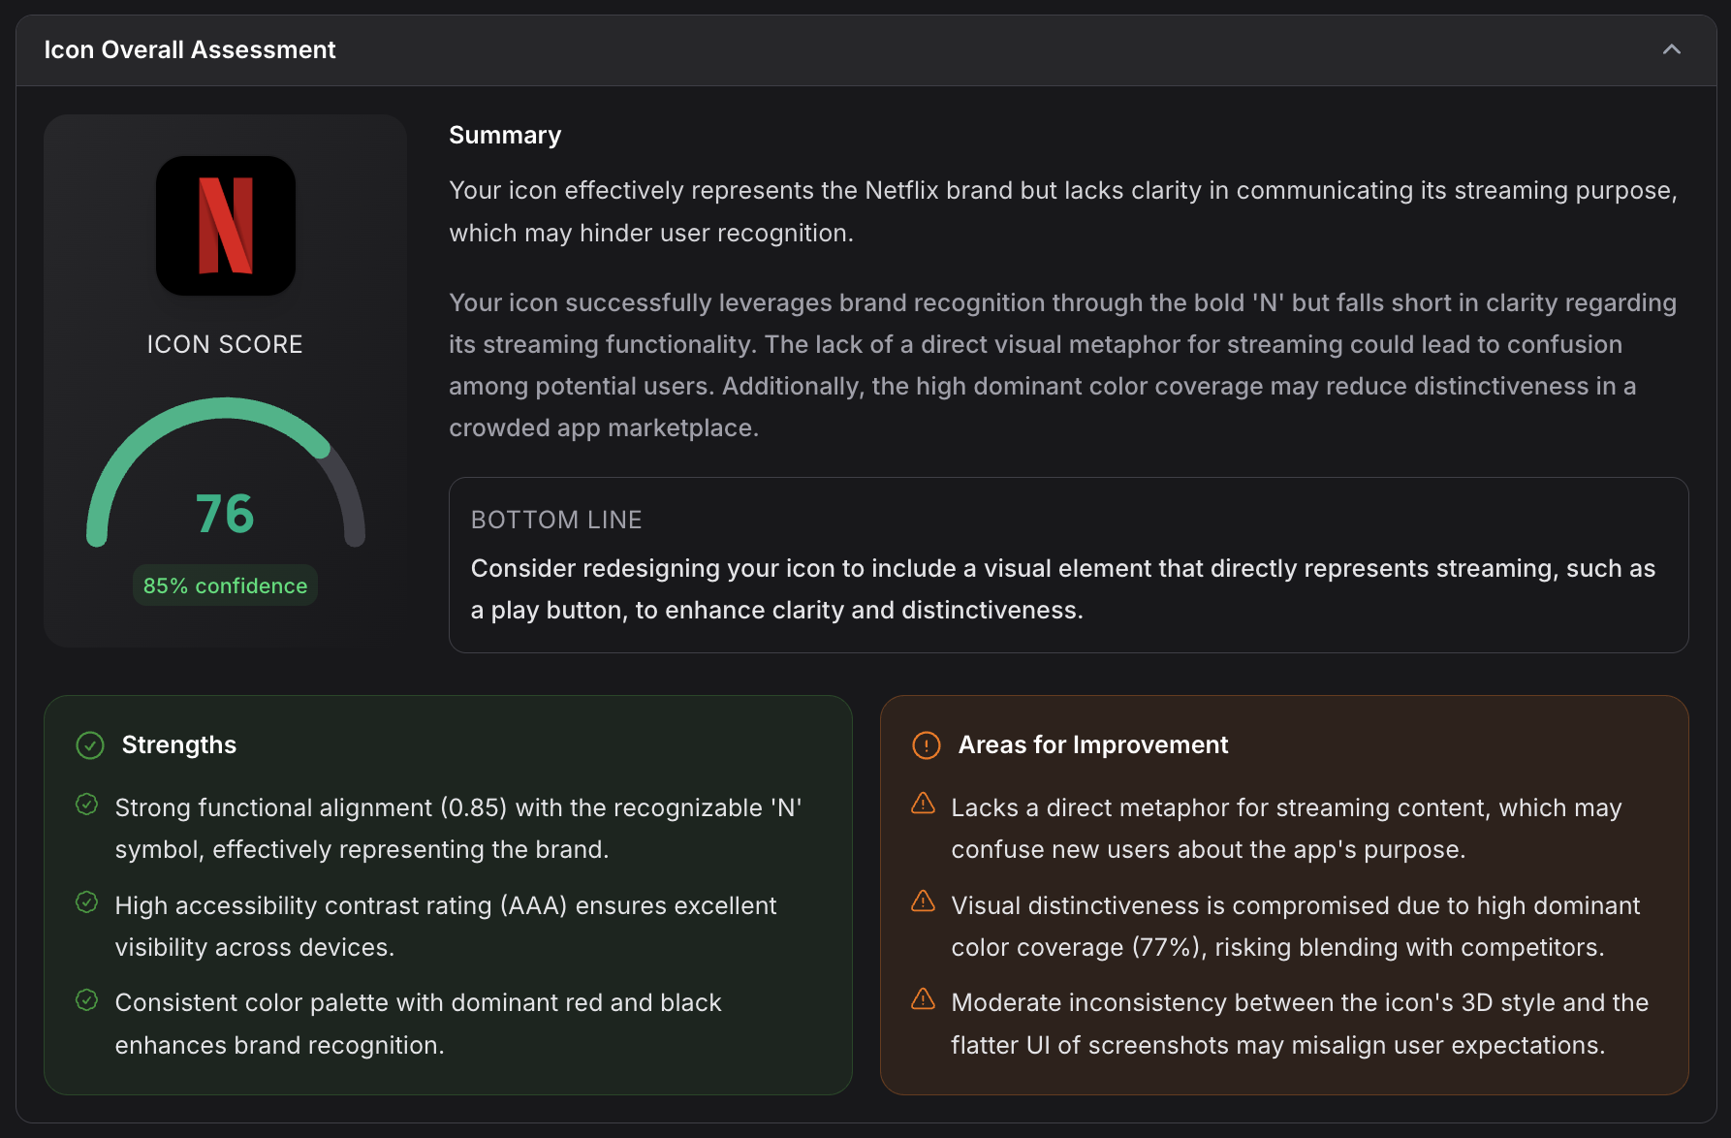Click the Strengths check-circle icon
The height and width of the screenshot is (1138, 1731).
pos(90,745)
